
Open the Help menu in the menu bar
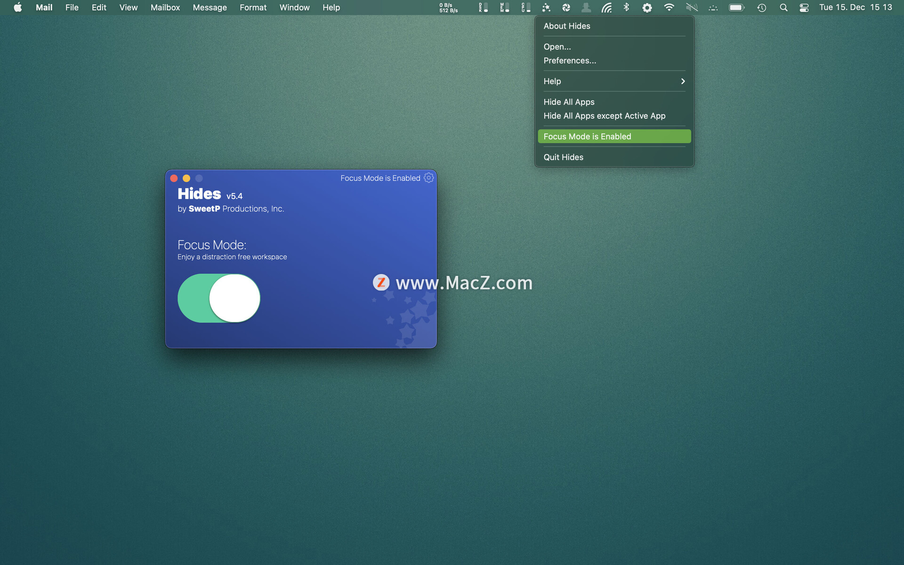331,8
